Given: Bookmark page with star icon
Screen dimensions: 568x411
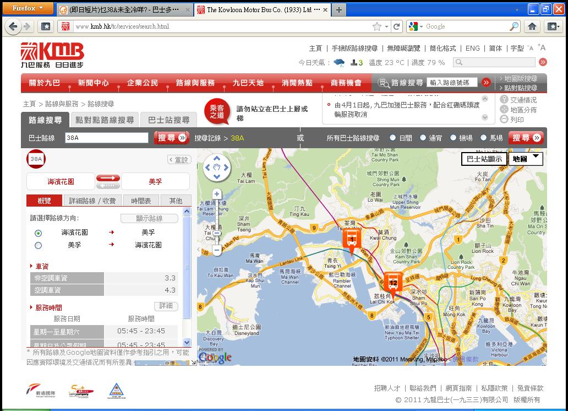Looking at the screenshot, I should click(x=376, y=26).
